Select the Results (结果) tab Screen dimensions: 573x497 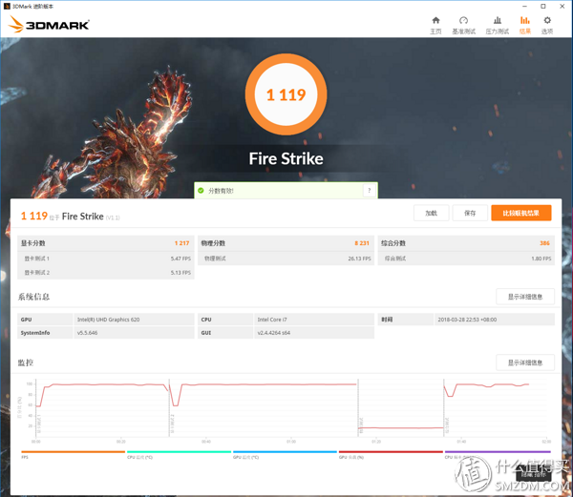(524, 26)
